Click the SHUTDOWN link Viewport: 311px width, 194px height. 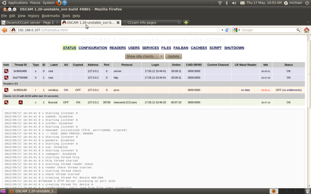[x=234, y=48]
